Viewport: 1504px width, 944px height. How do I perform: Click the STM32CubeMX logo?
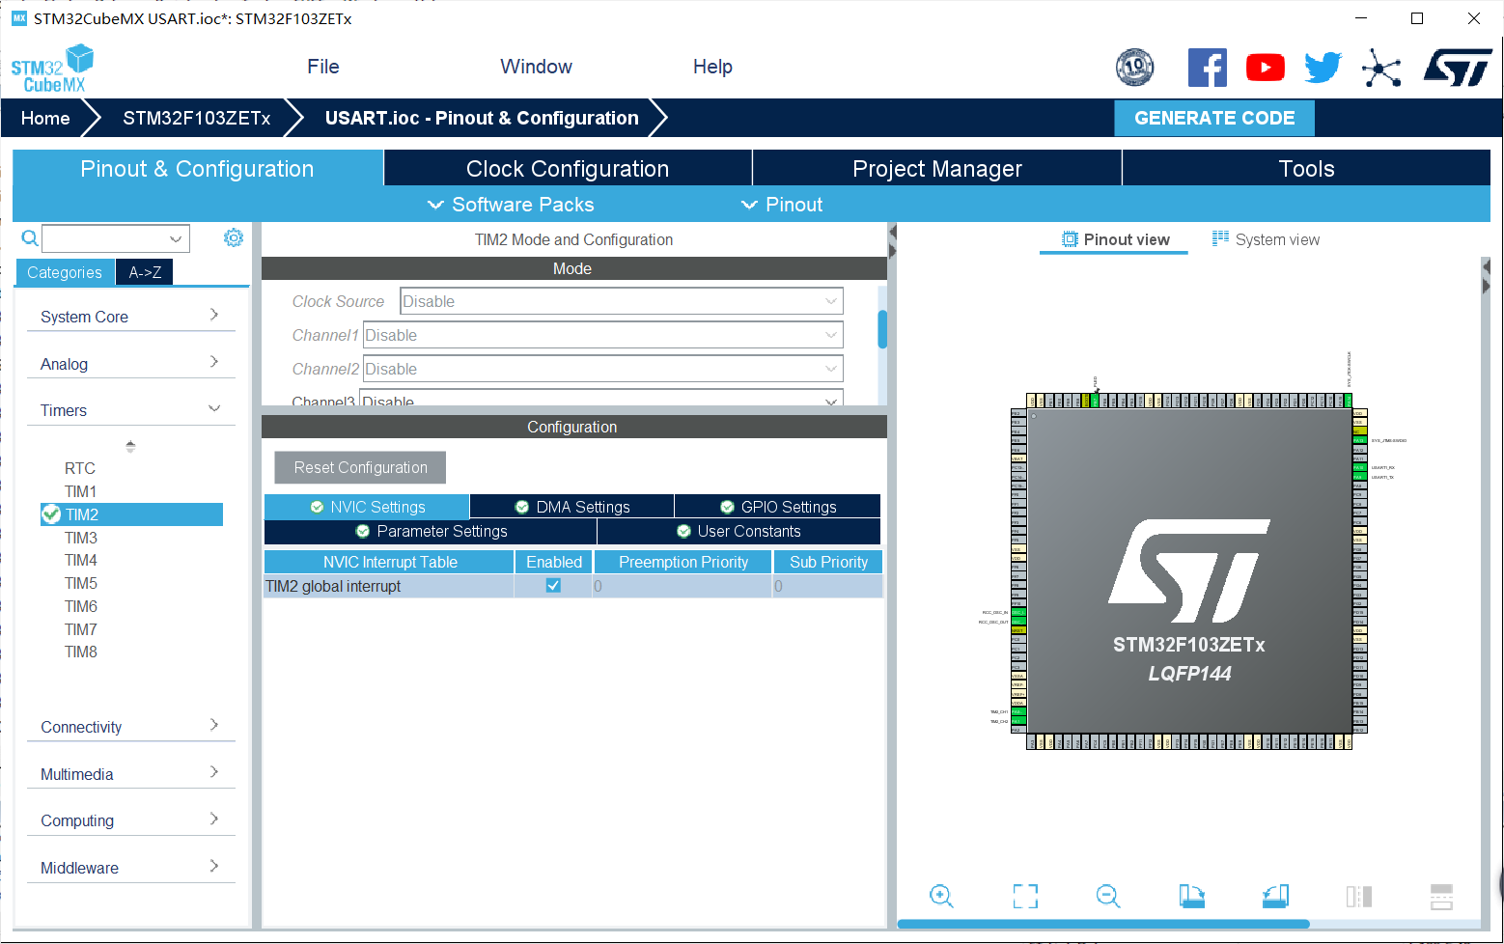pos(53,69)
